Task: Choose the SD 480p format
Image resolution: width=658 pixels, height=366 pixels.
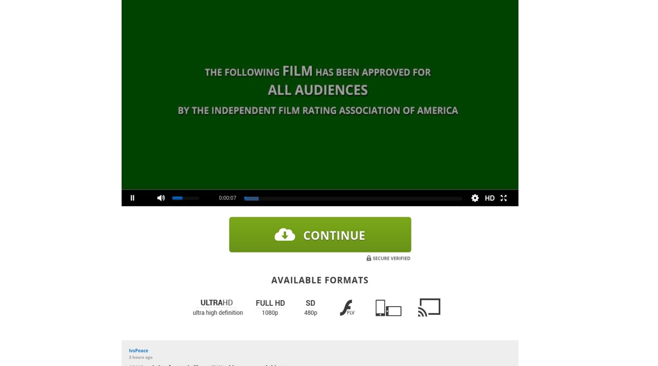Action: click(x=310, y=307)
